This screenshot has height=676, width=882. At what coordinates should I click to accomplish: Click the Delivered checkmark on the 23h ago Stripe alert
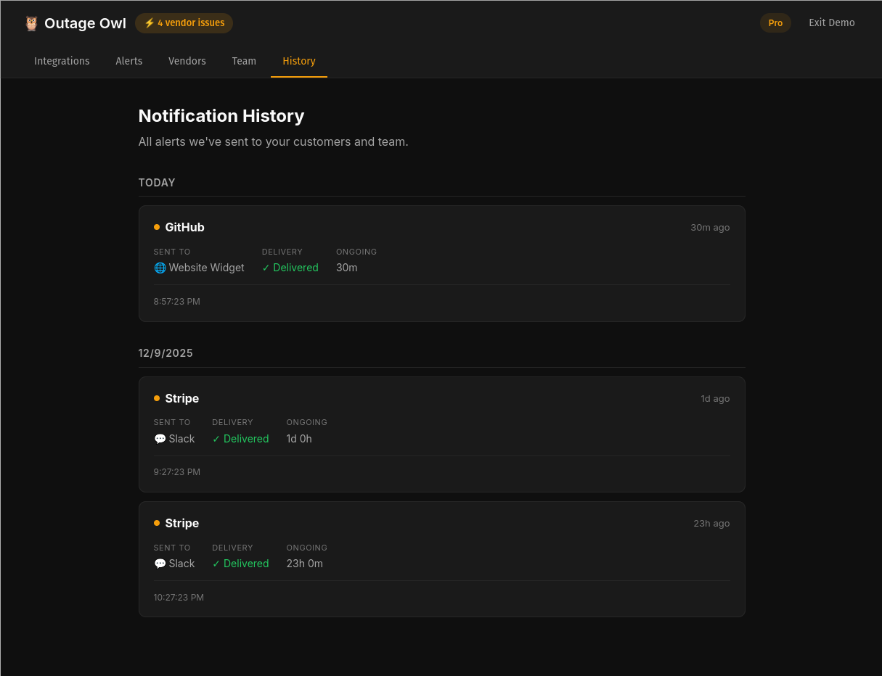[x=216, y=563]
